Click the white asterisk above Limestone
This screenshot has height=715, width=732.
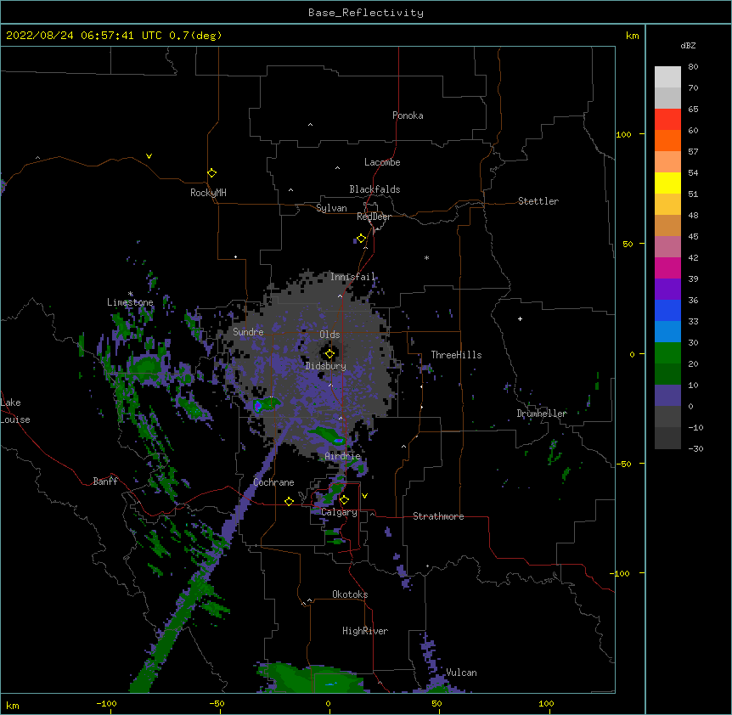(131, 294)
